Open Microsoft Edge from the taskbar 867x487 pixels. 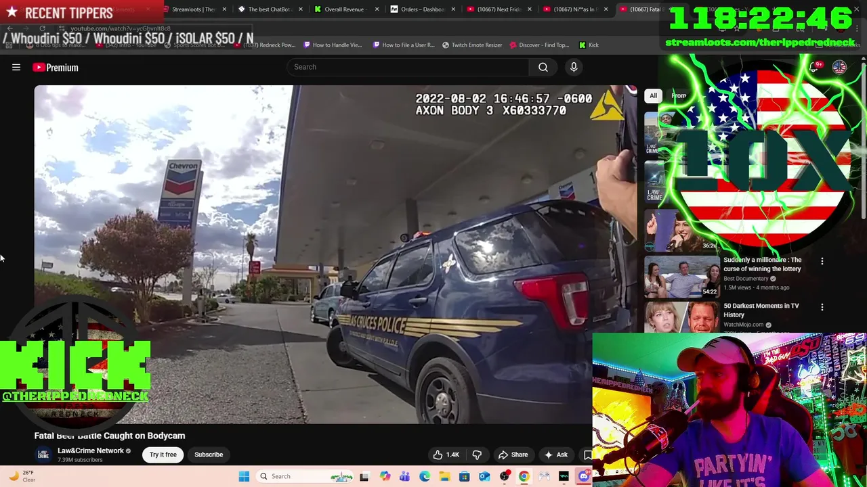[425, 476]
